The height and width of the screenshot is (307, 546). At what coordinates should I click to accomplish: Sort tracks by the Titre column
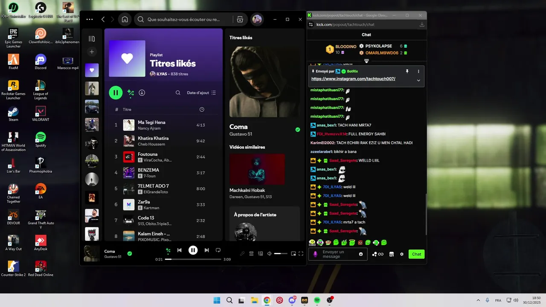(x=127, y=110)
